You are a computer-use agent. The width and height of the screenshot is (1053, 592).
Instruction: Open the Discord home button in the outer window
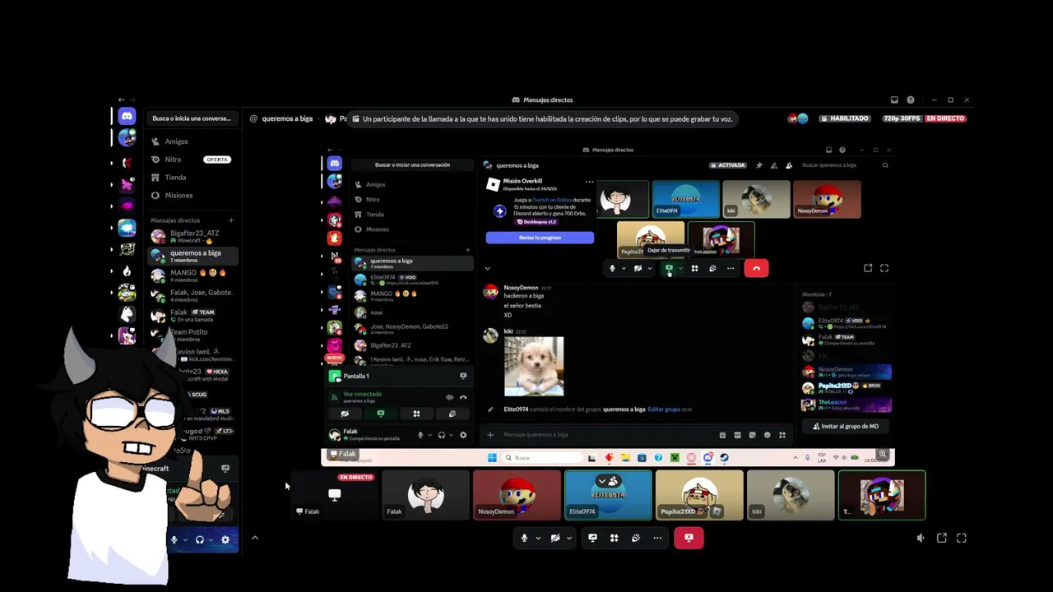click(127, 118)
